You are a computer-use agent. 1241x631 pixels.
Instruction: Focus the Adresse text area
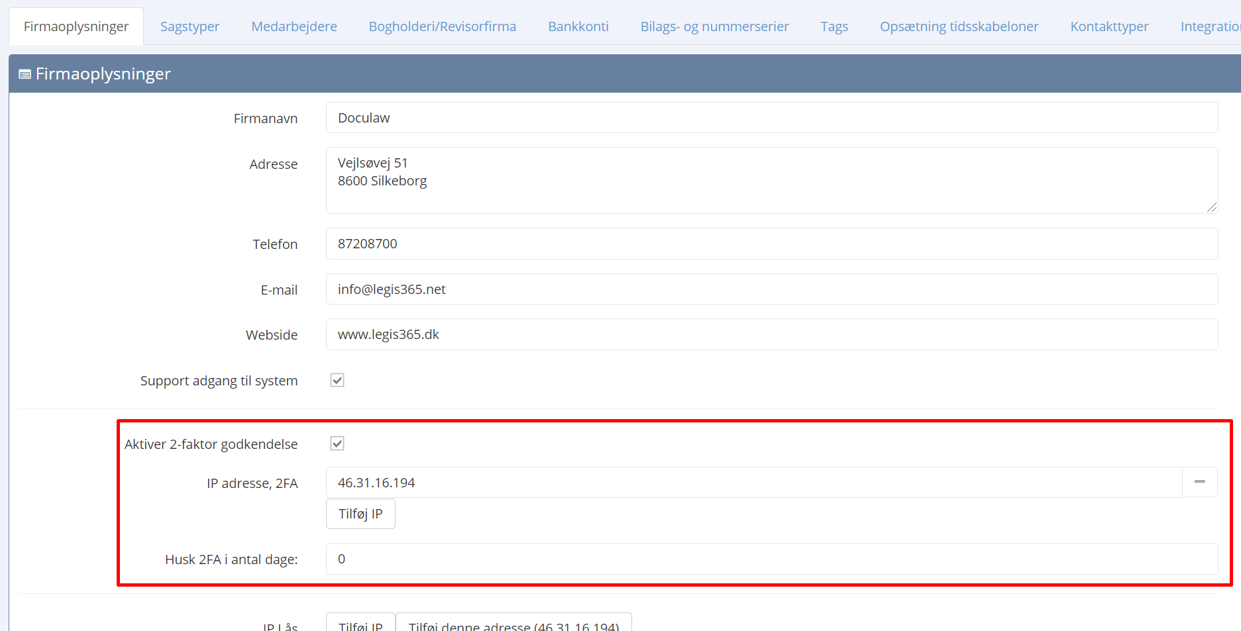771,180
